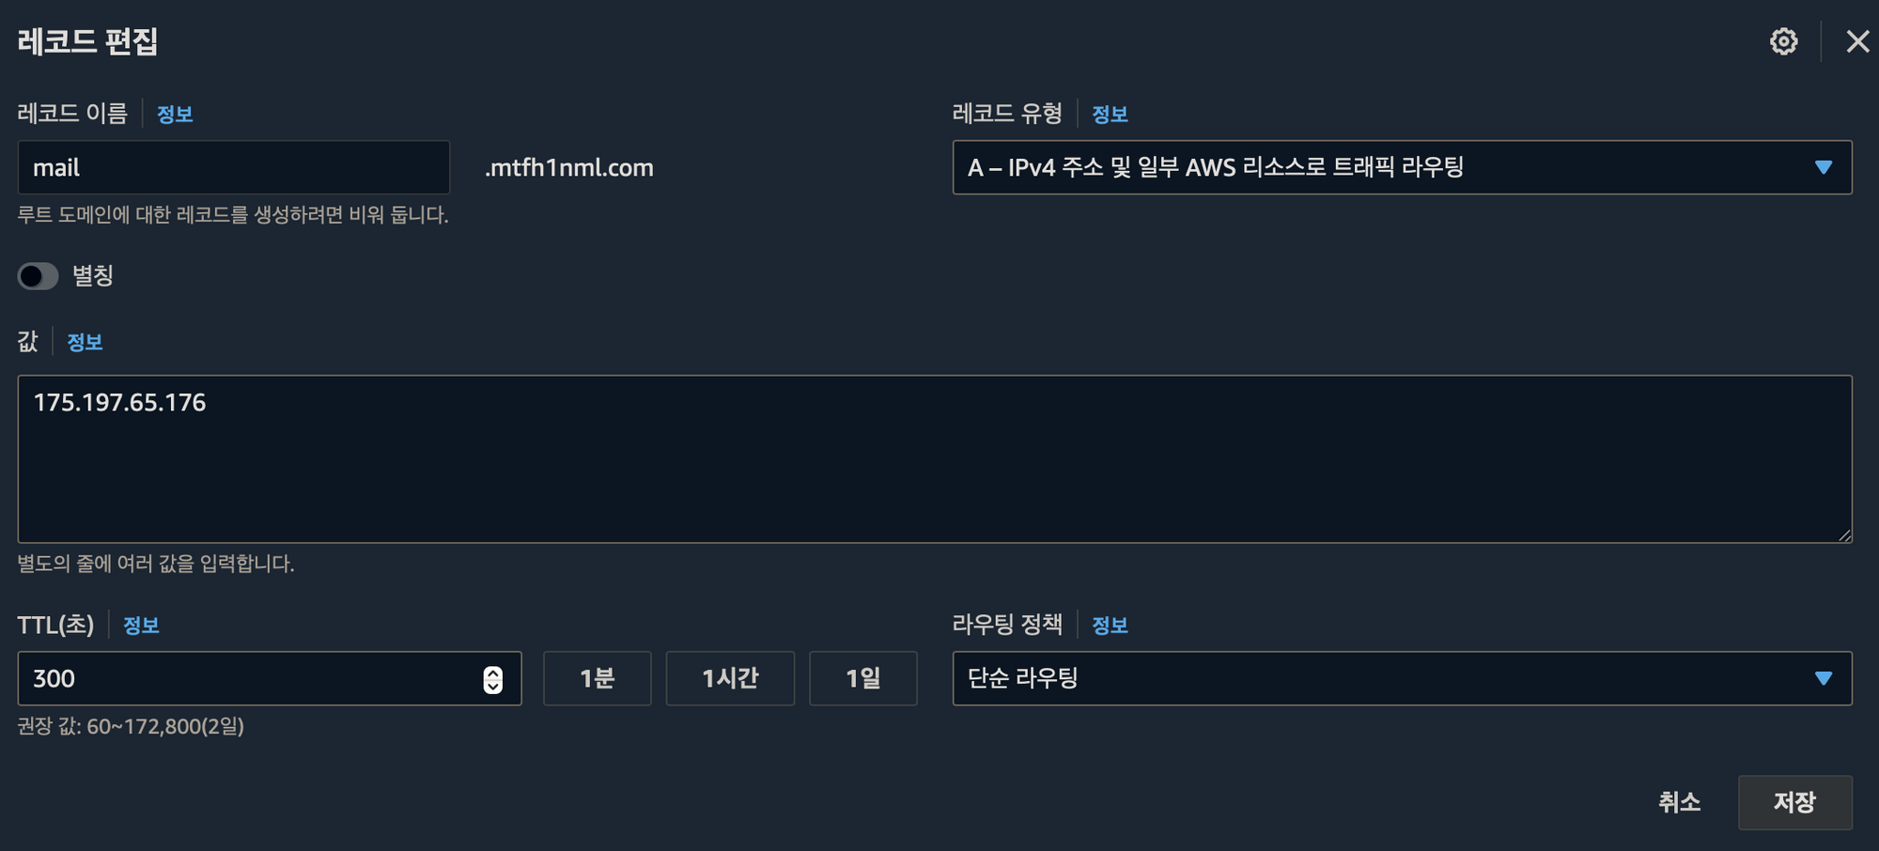This screenshot has height=851, width=1879.
Task: Open 정보 link beside 레코드 이름
Action: point(175,115)
